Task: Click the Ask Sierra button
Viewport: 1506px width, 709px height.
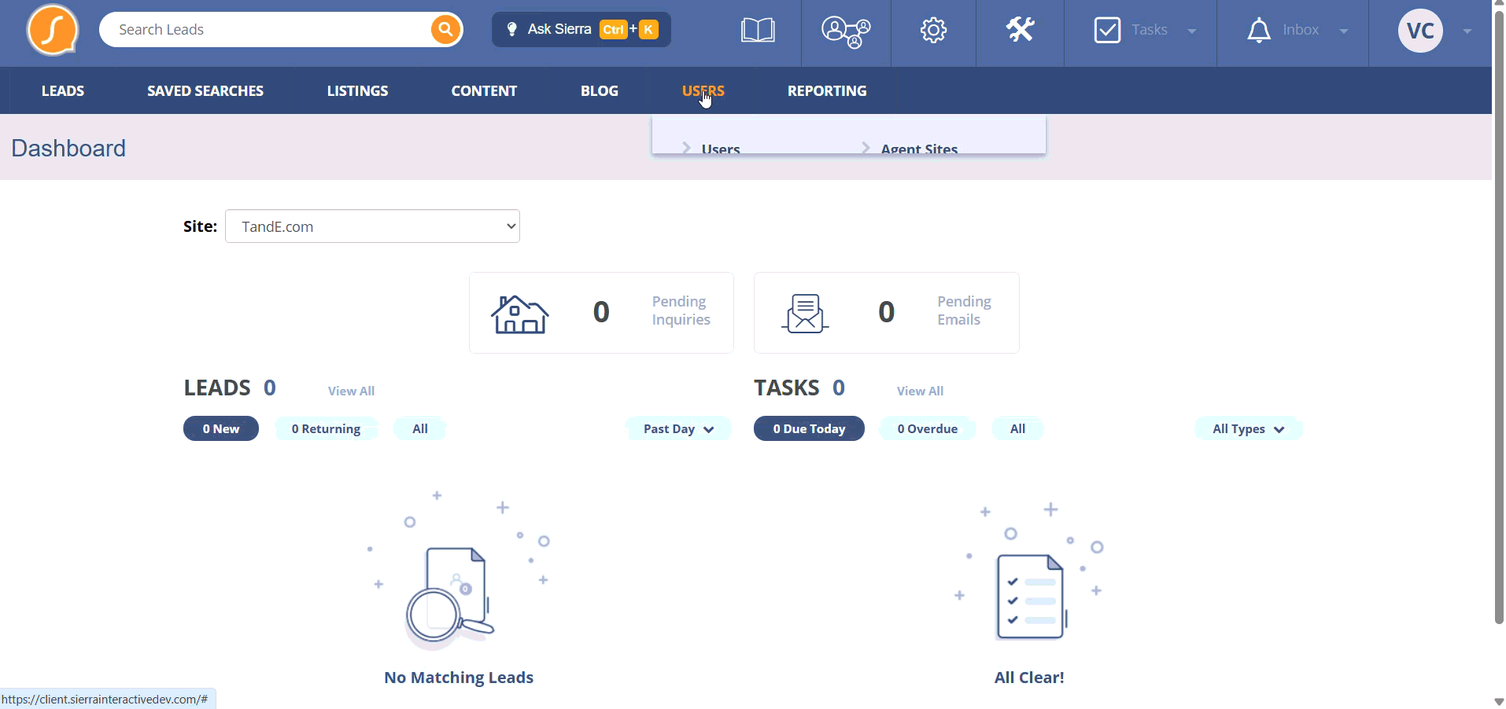Action: click(581, 30)
